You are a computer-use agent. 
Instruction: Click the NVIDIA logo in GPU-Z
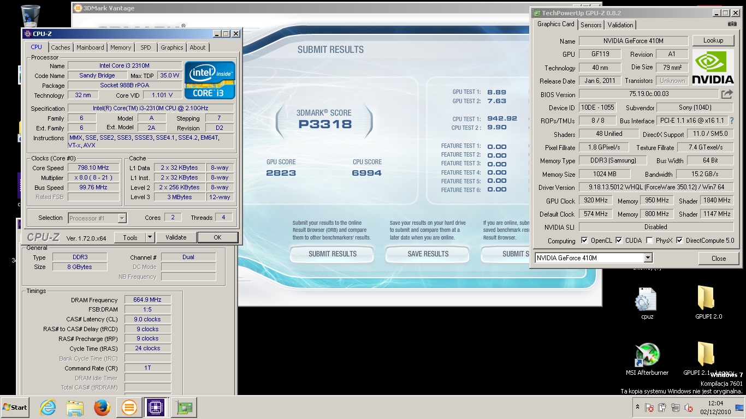[713, 67]
